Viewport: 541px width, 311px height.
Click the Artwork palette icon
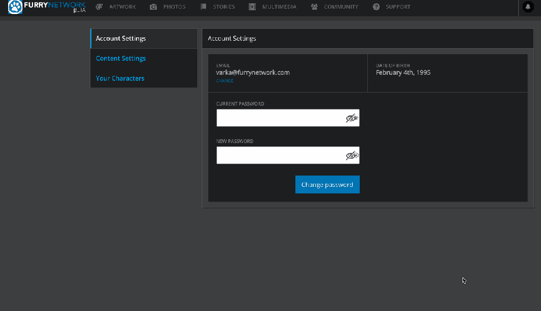[99, 7]
